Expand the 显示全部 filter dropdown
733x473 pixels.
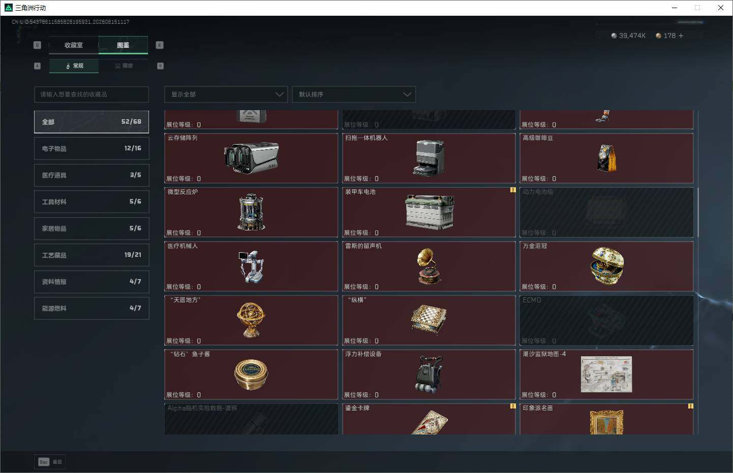[226, 94]
